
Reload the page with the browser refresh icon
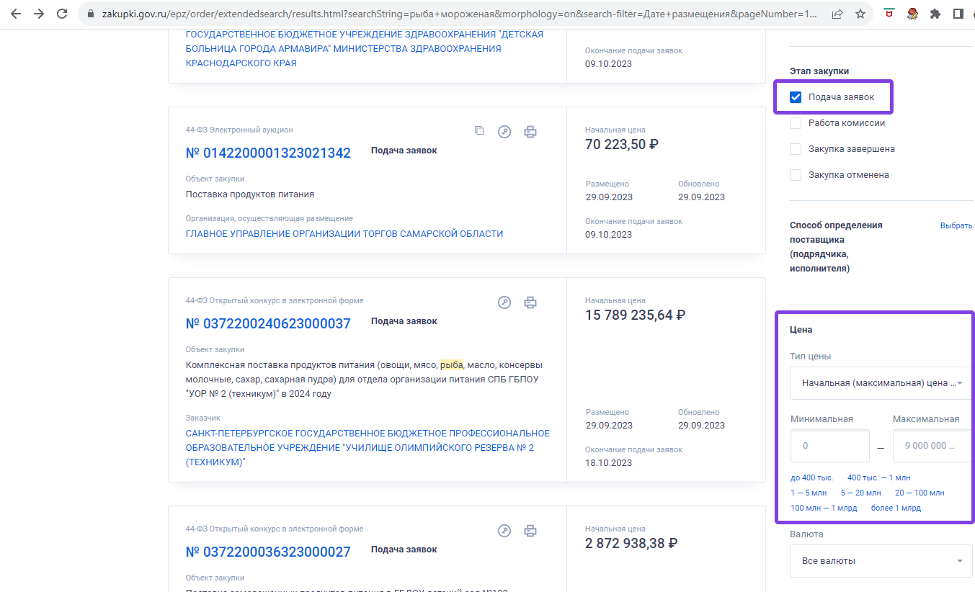click(62, 14)
